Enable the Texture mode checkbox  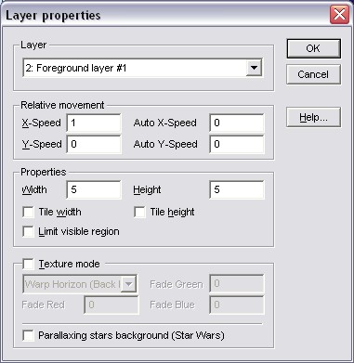click(29, 264)
